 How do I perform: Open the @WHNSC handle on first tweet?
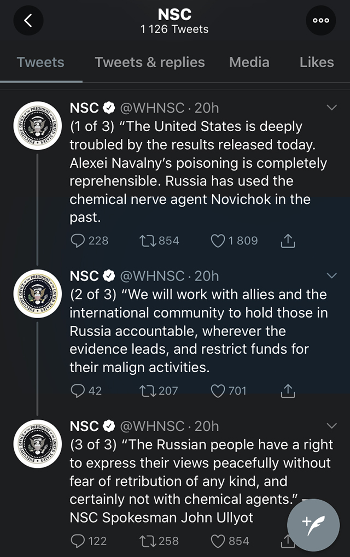click(153, 108)
